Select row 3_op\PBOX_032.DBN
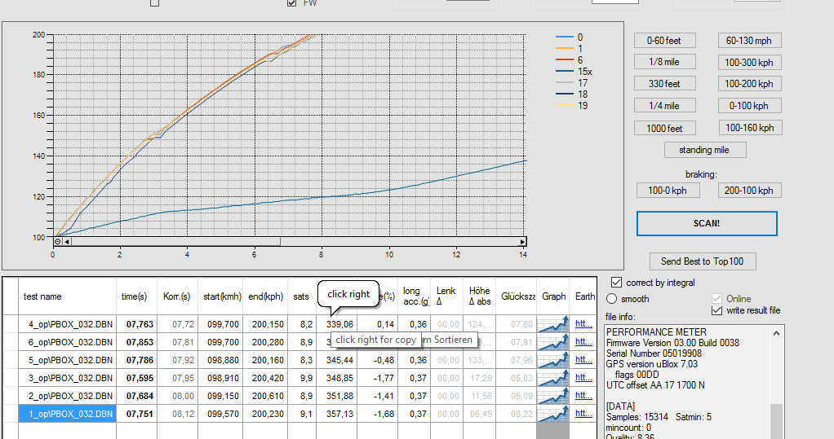 point(68,378)
